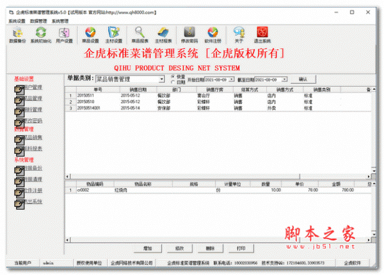Image resolution: width=384 pixels, height=275 pixels.
Task: Open the 系统设置 menu
Action: (x=17, y=21)
